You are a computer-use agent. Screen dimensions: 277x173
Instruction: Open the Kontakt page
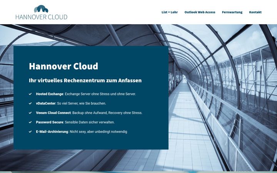255,12
